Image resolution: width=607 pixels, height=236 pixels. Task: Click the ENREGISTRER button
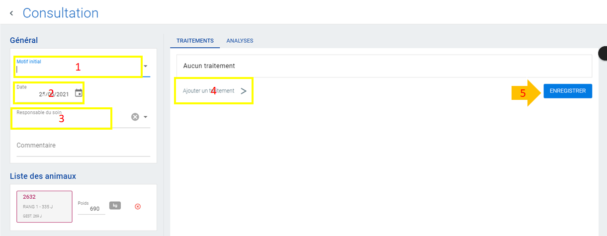click(568, 91)
